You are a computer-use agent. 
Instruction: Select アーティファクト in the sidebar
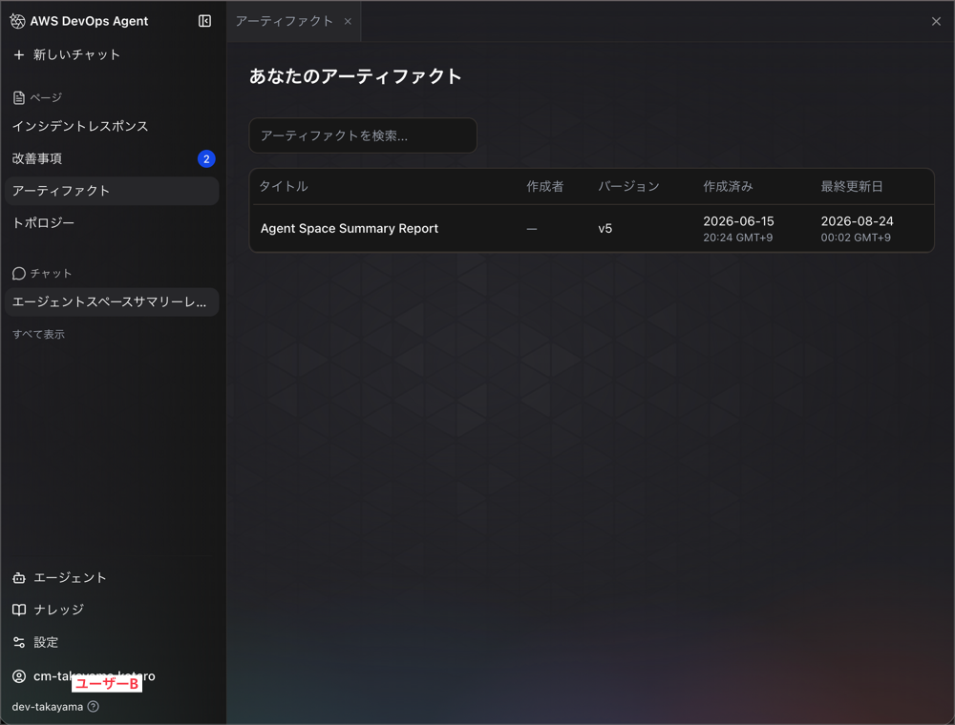[x=112, y=191]
